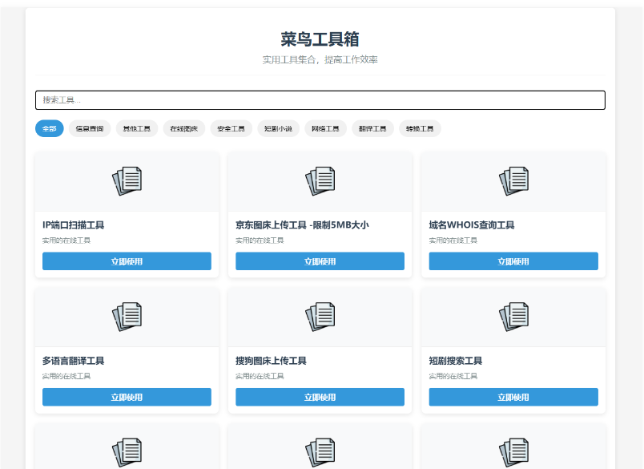Click the 京东图床上传工具 document icon
644x469 pixels.
(320, 180)
